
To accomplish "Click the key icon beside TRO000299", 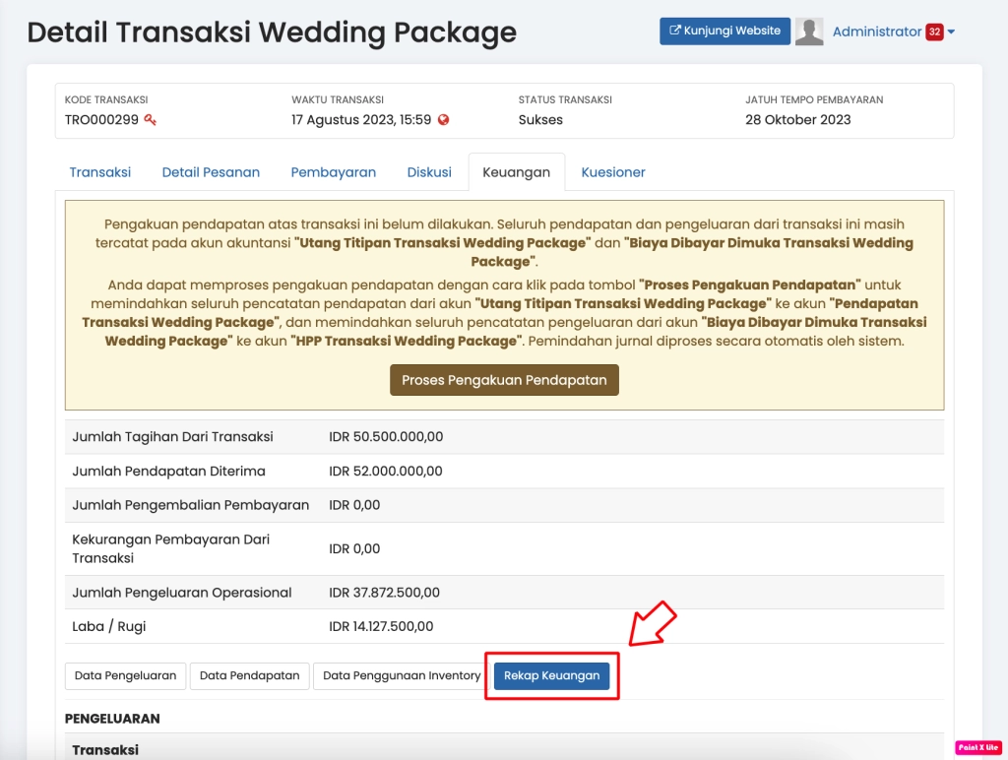I will pos(151,120).
